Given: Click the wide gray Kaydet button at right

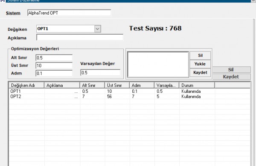Looking at the screenshot, I should click(x=232, y=77).
